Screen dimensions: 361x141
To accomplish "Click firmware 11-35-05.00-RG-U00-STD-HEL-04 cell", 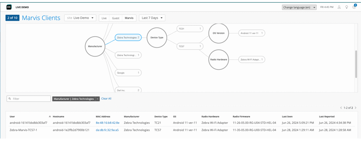I will click(254, 130).
